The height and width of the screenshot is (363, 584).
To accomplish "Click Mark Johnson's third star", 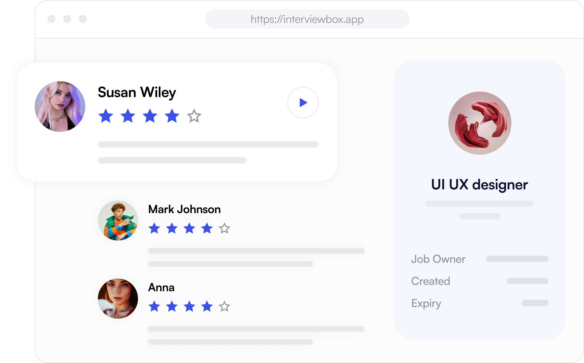I will point(189,228).
